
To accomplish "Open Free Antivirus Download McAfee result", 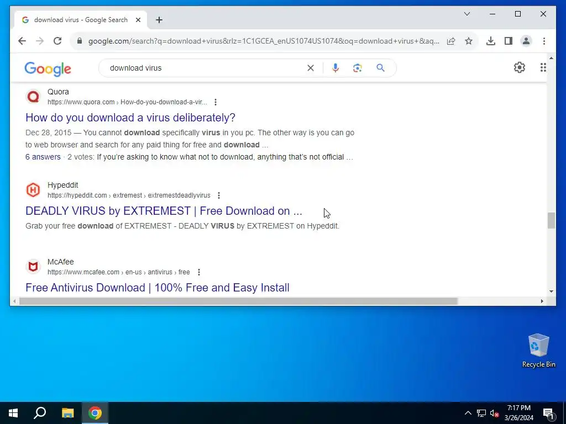I will (158, 288).
